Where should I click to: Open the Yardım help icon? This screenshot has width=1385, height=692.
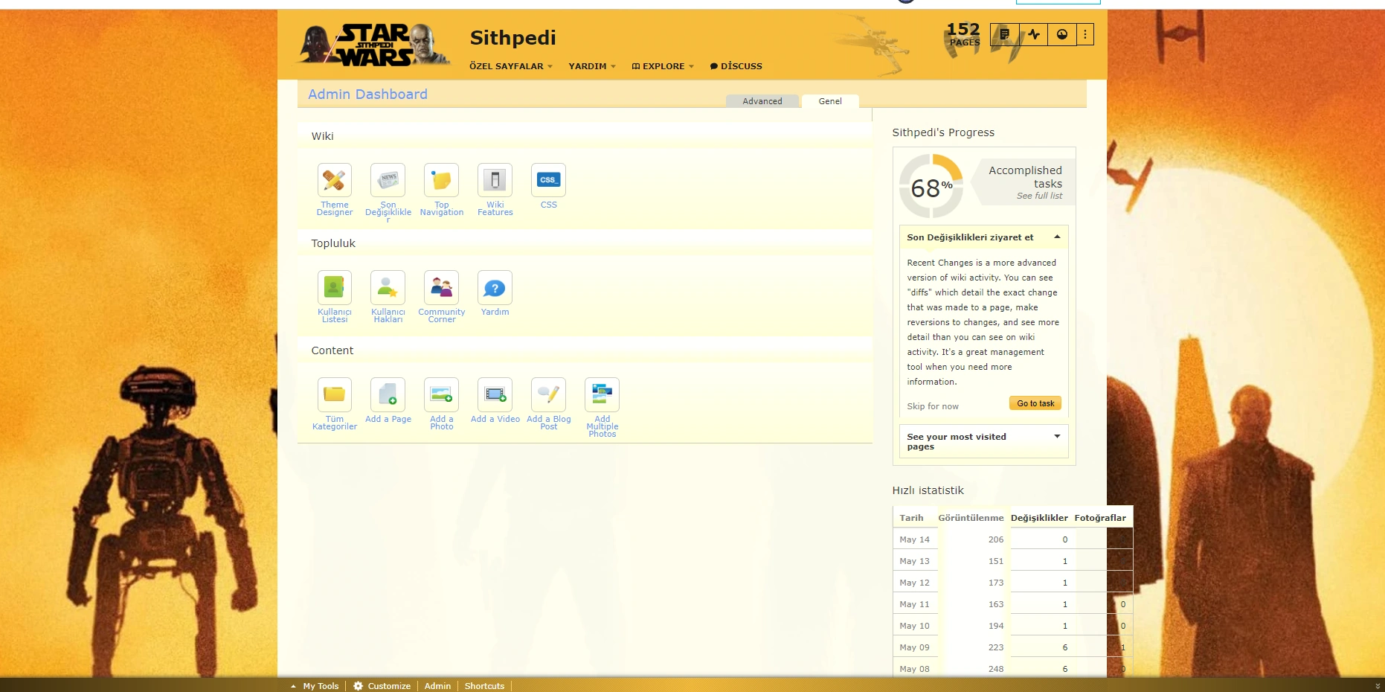click(x=495, y=287)
